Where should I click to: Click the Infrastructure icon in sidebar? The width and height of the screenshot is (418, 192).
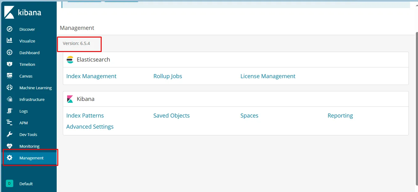point(10,99)
